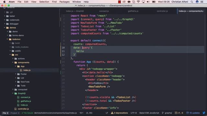Click the Siri icon in menu bar

(x=197, y=2)
